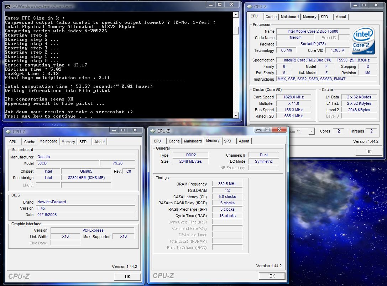The width and height of the screenshot is (387, 286).
Task: Click the CAS# Latency value '5.0 clocks'
Action: tap(227, 196)
